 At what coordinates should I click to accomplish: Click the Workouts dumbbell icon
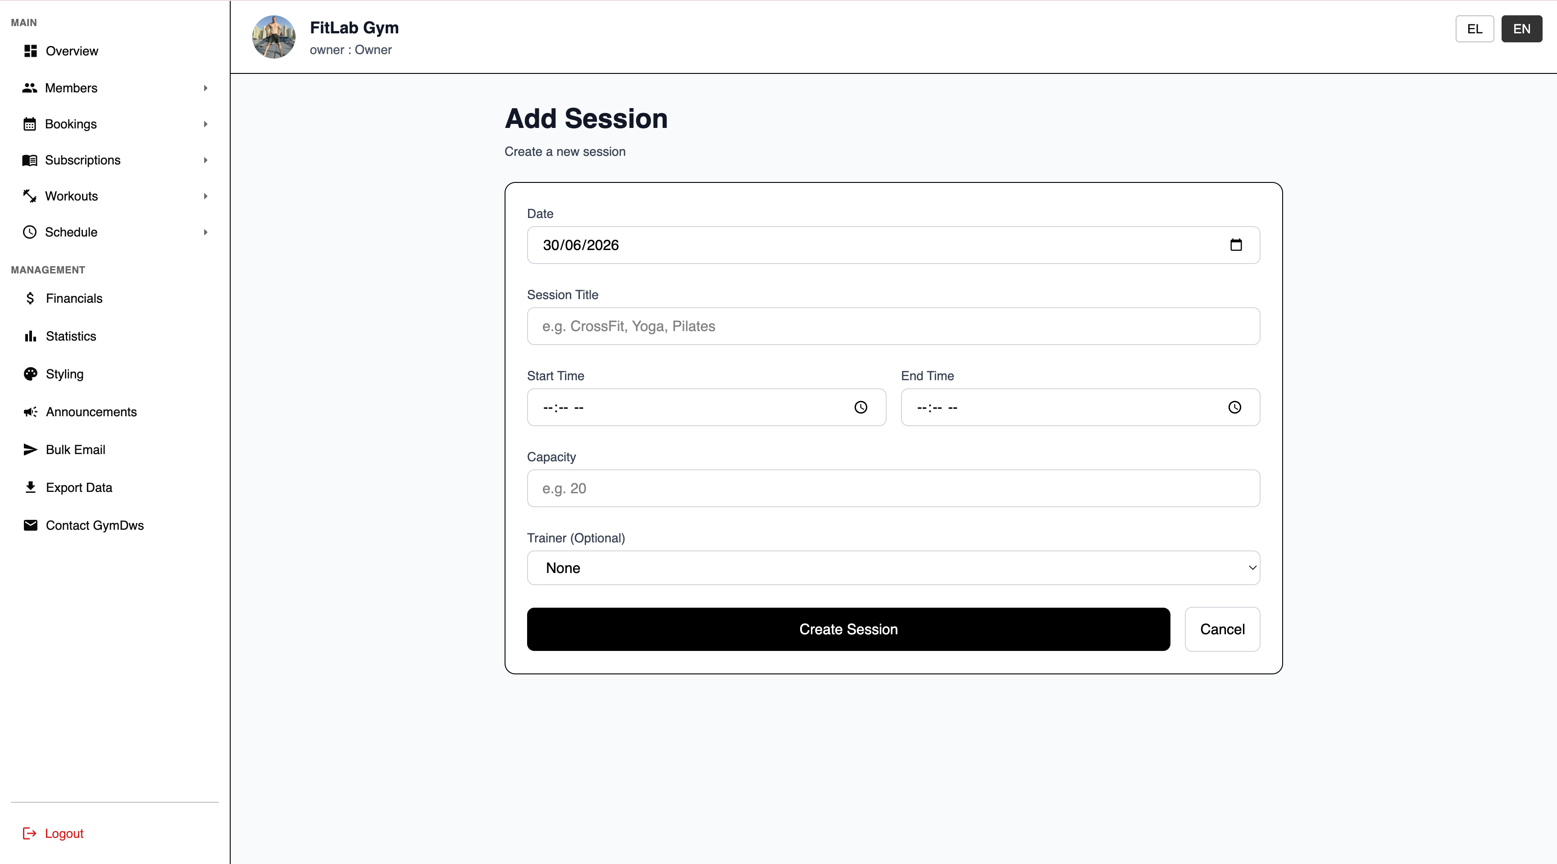point(30,196)
